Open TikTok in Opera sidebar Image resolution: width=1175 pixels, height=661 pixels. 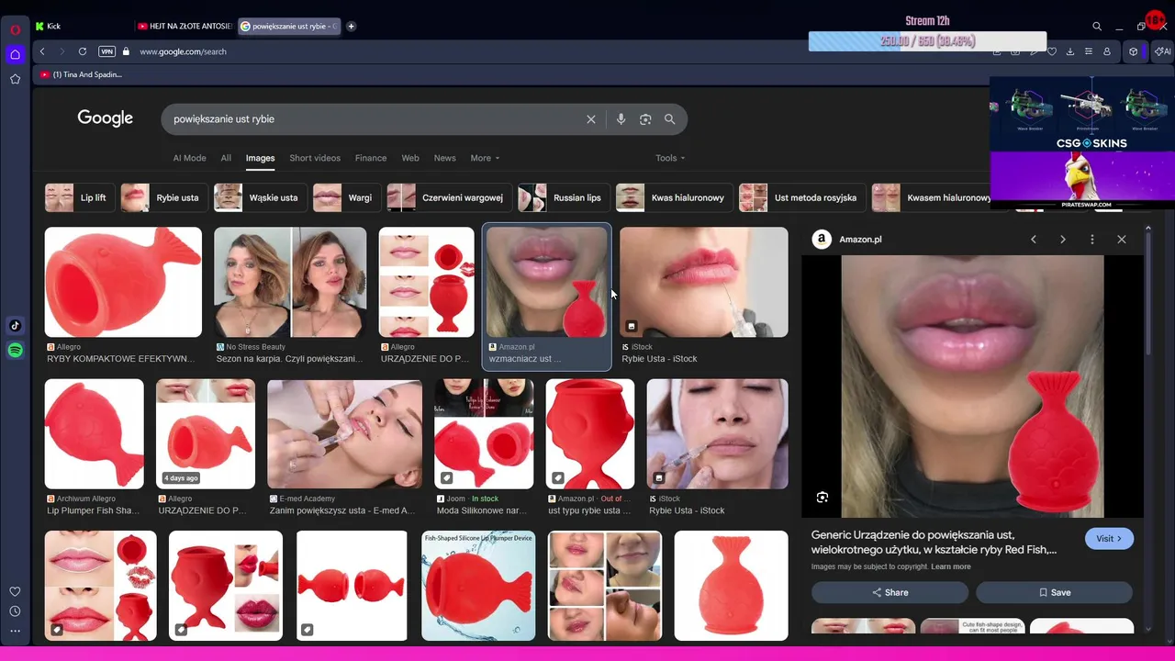pyautogui.click(x=15, y=325)
